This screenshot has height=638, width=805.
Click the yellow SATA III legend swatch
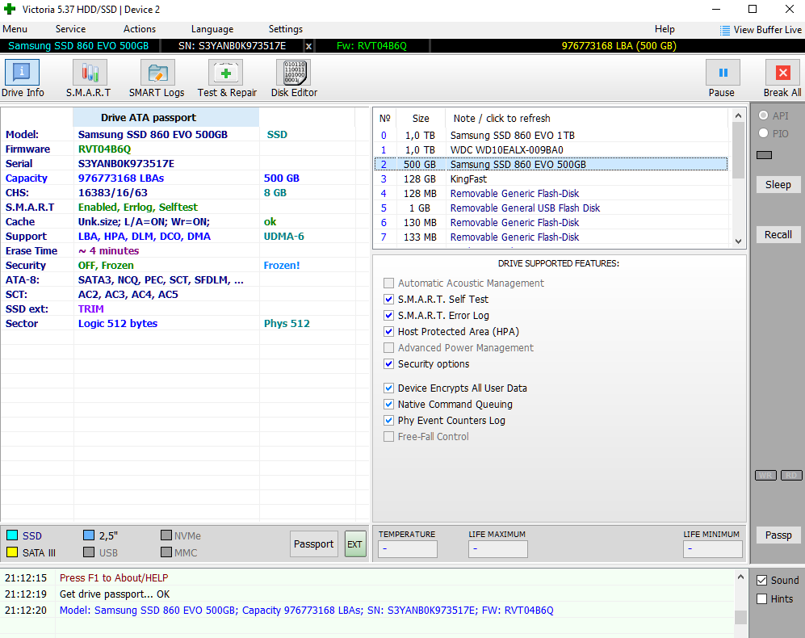click(12, 552)
